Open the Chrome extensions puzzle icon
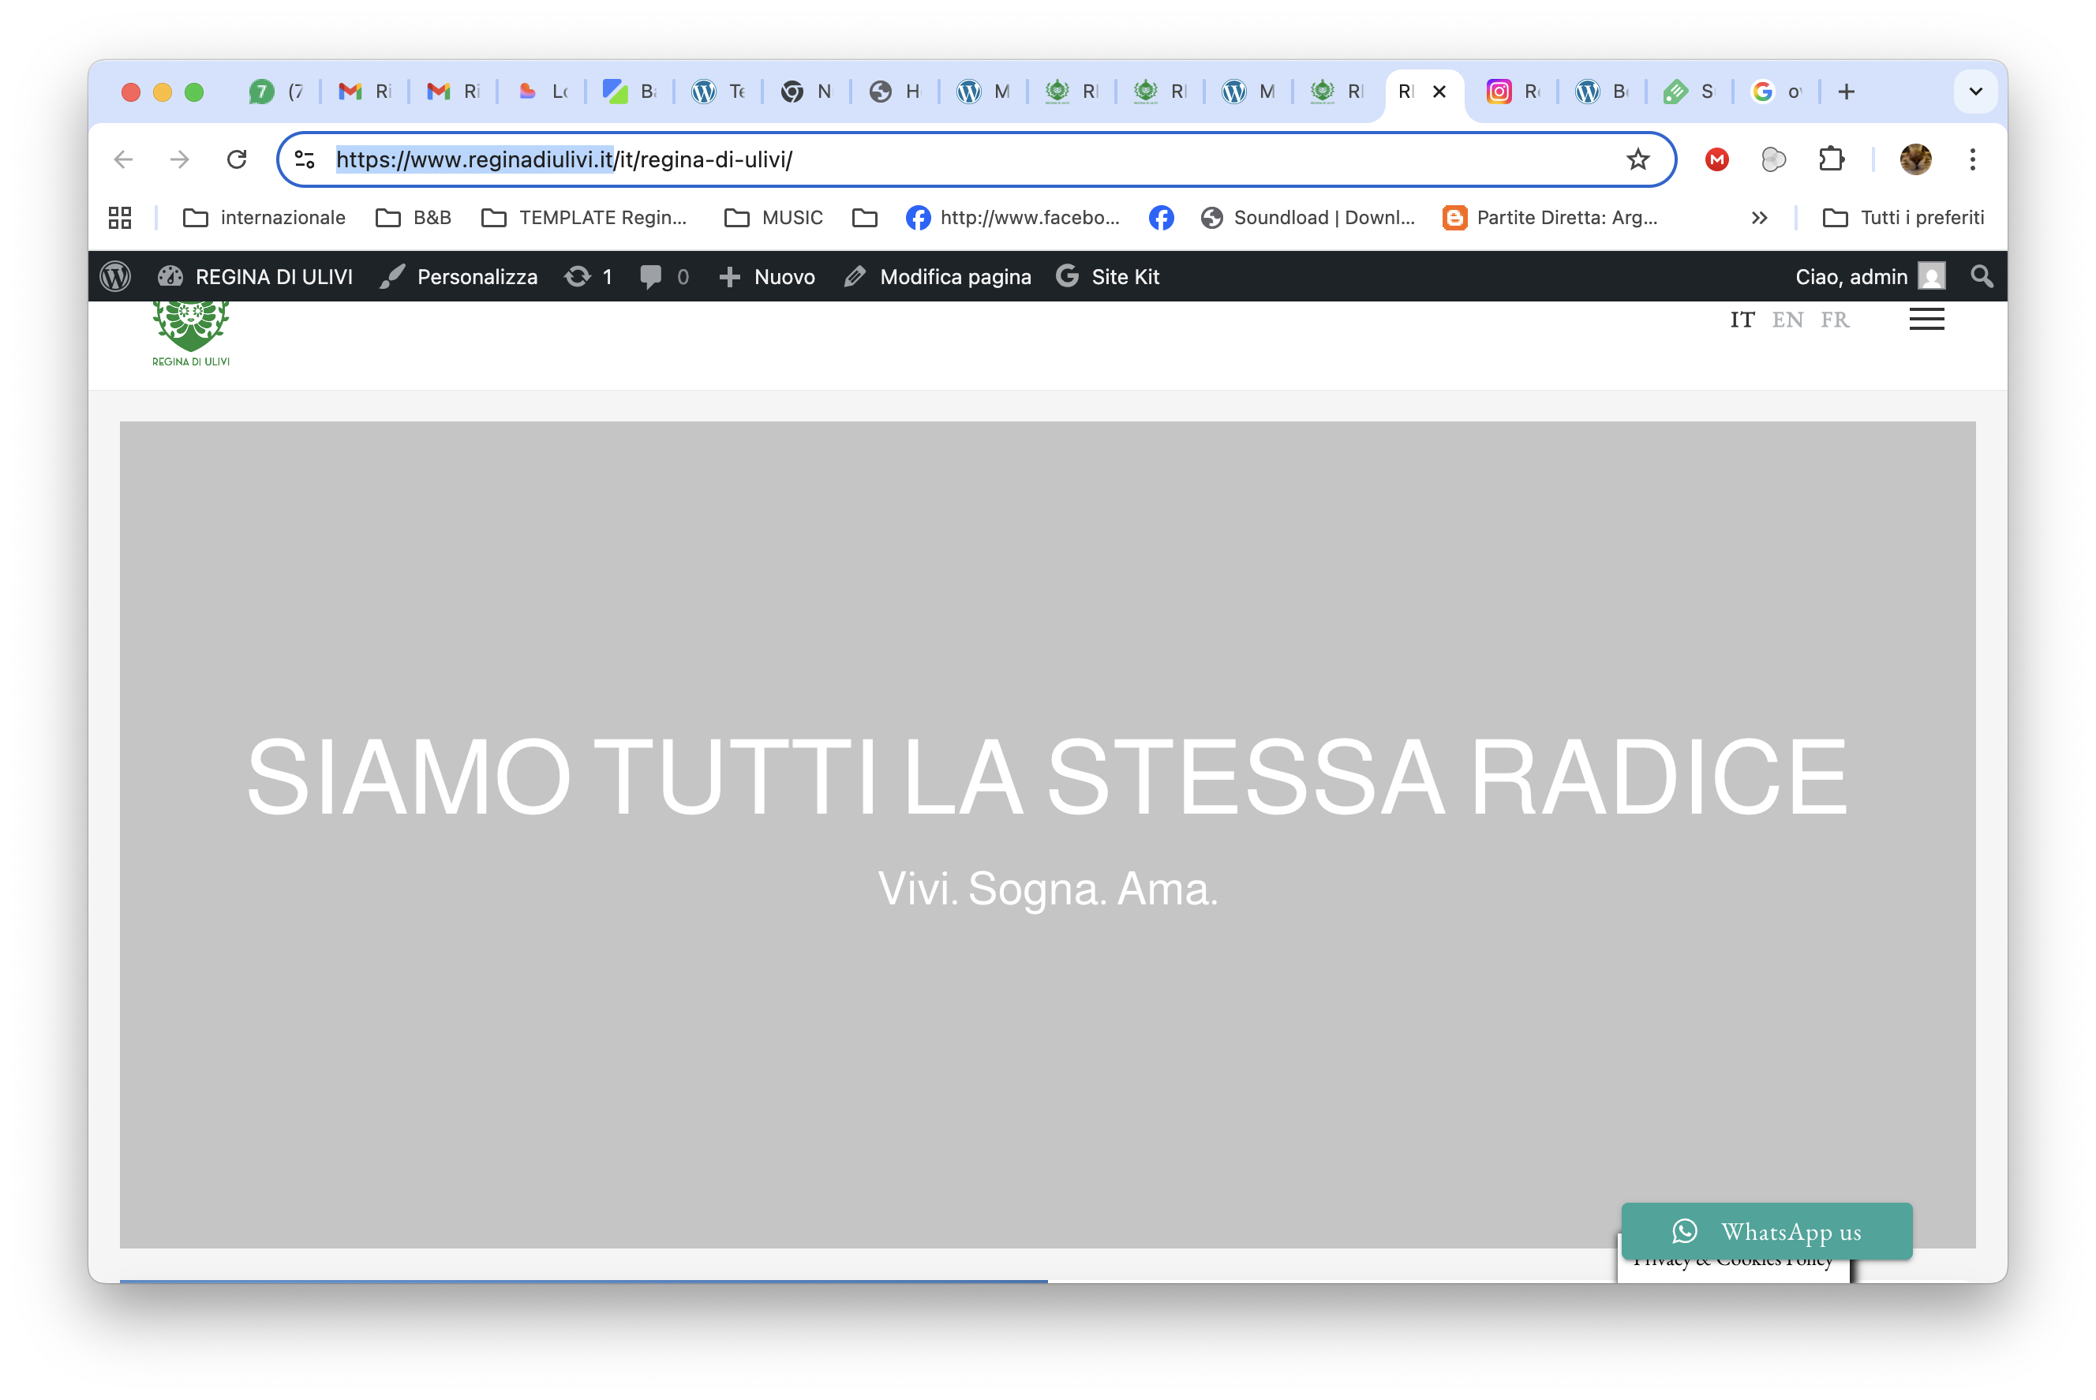The image size is (2096, 1400). (x=1831, y=160)
